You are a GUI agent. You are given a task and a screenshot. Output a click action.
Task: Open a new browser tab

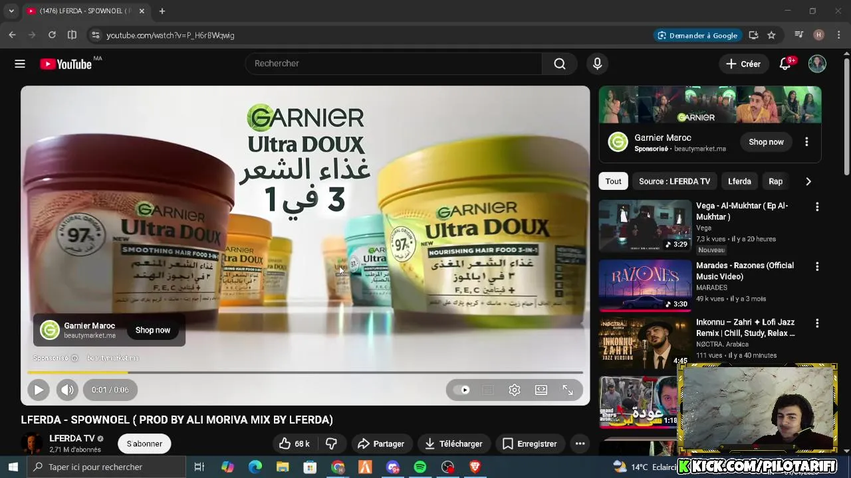pos(162,11)
